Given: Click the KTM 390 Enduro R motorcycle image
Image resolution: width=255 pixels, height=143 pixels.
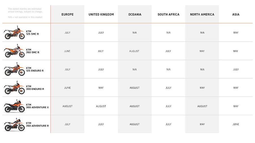Looking at the screenshot, I should 14,88.
